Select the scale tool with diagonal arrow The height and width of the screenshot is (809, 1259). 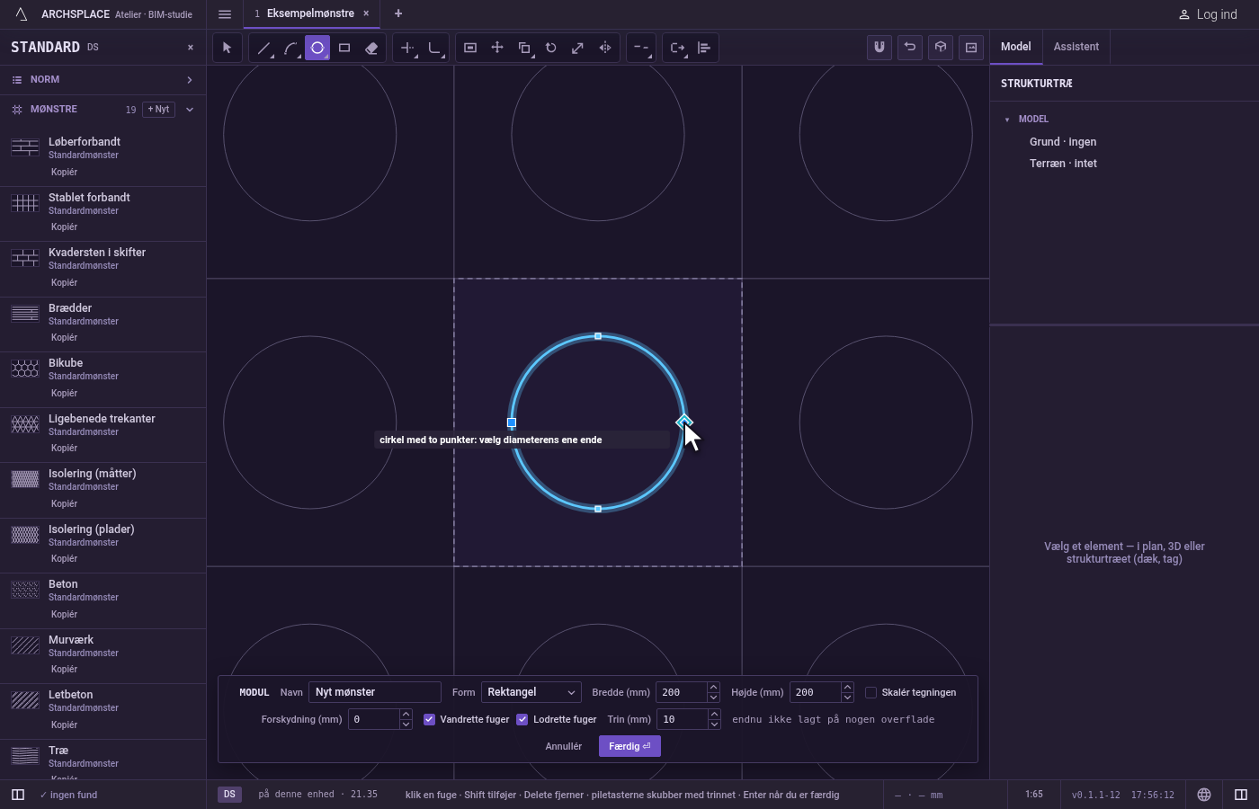click(x=578, y=48)
